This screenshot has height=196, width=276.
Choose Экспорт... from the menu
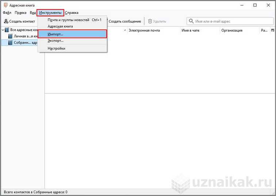pyautogui.click(x=72, y=41)
